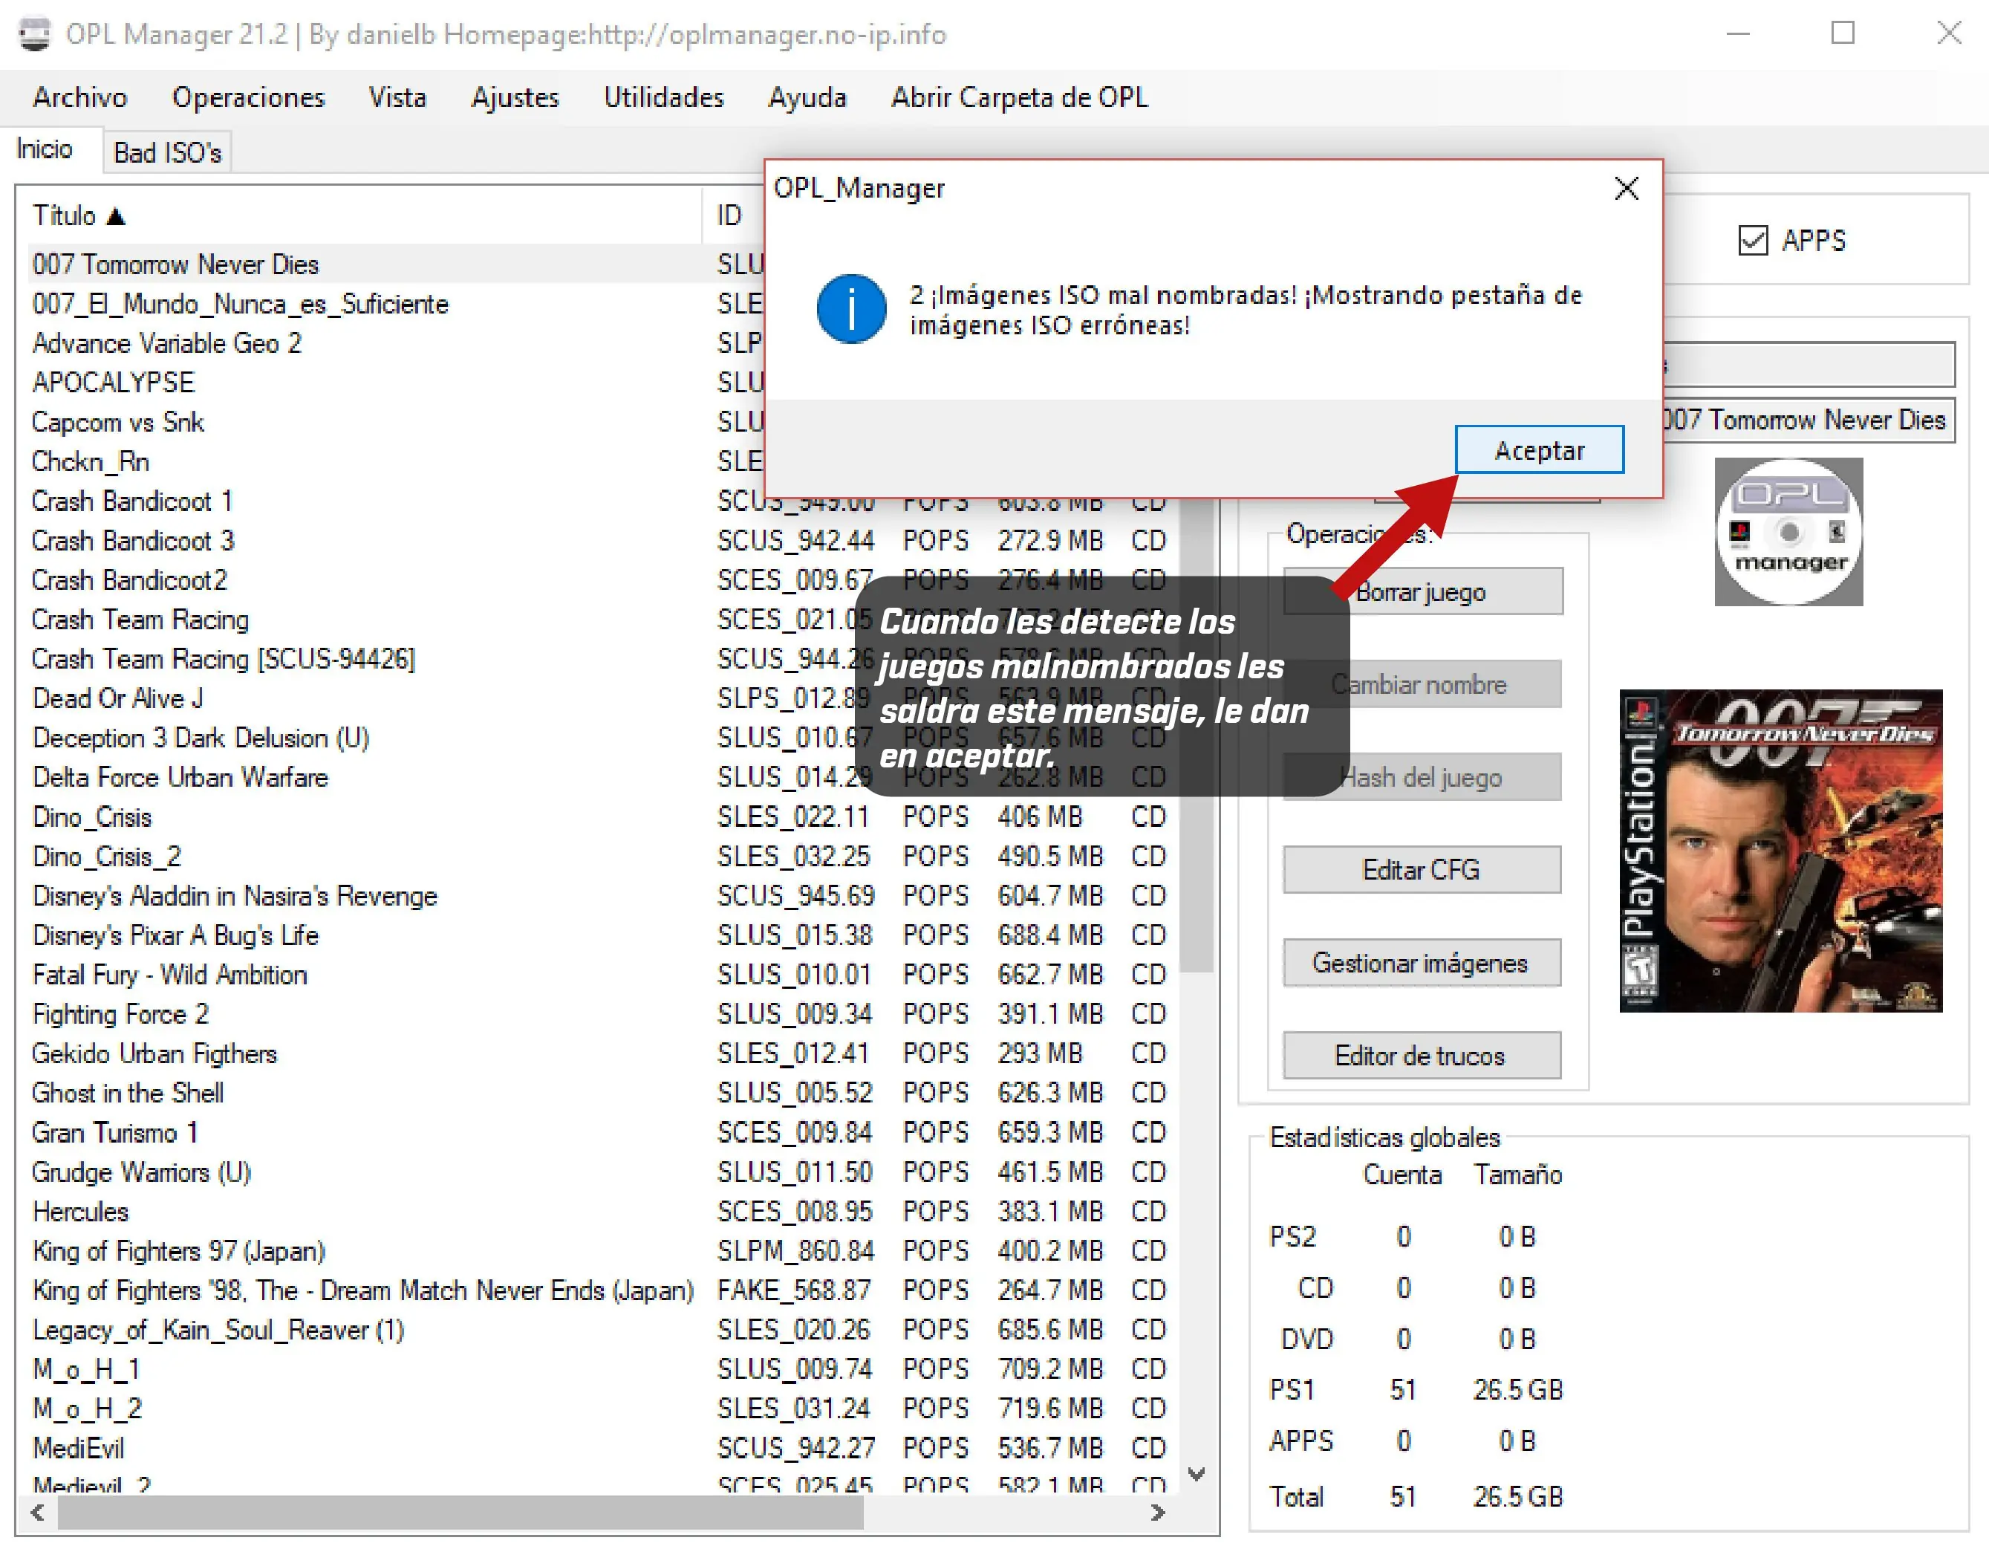
Task: Open the Editor de trucos
Action: (x=1421, y=1056)
